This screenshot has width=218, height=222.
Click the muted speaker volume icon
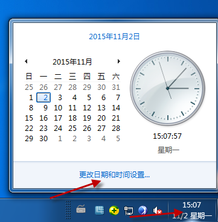(x=158, y=211)
